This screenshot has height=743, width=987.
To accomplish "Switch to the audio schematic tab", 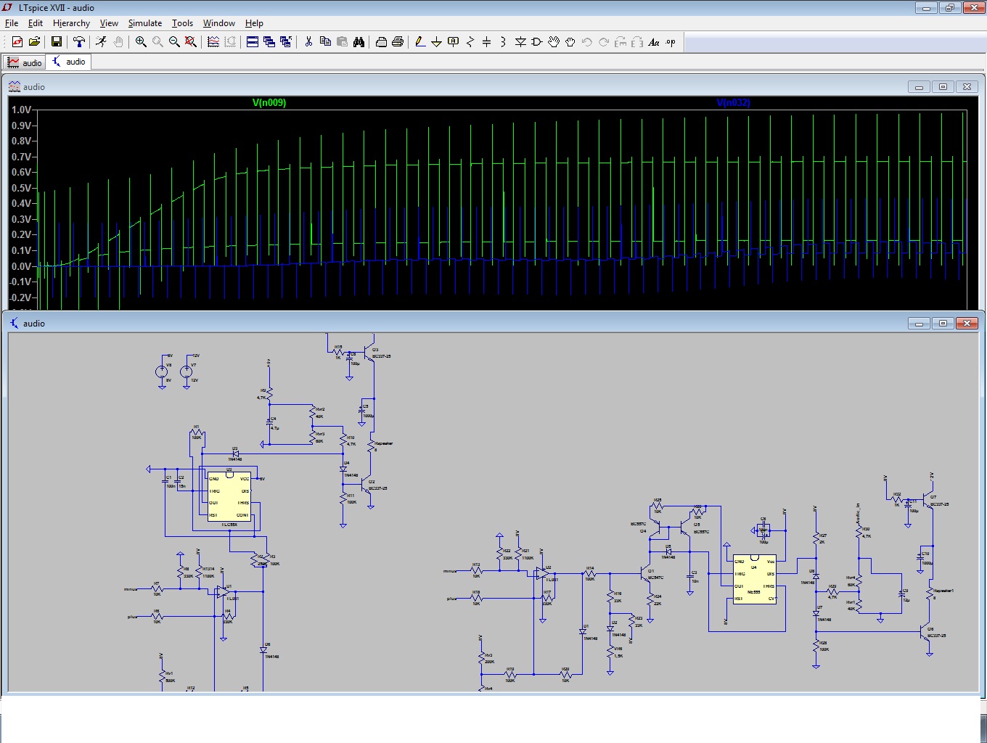I will pyautogui.click(x=69, y=62).
